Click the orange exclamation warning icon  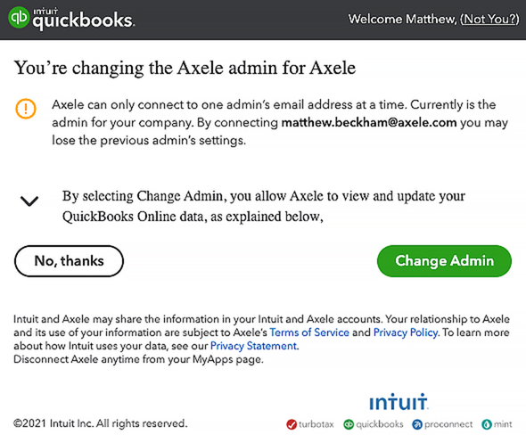coord(26,109)
